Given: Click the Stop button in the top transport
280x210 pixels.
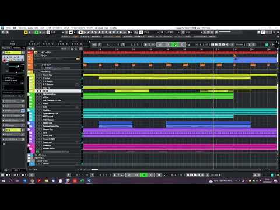Looking at the screenshot, I should [167, 44].
